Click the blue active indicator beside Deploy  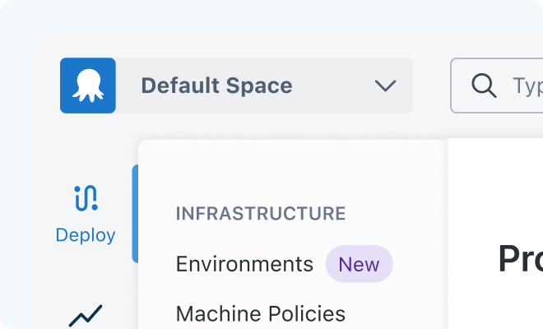pyautogui.click(x=135, y=214)
